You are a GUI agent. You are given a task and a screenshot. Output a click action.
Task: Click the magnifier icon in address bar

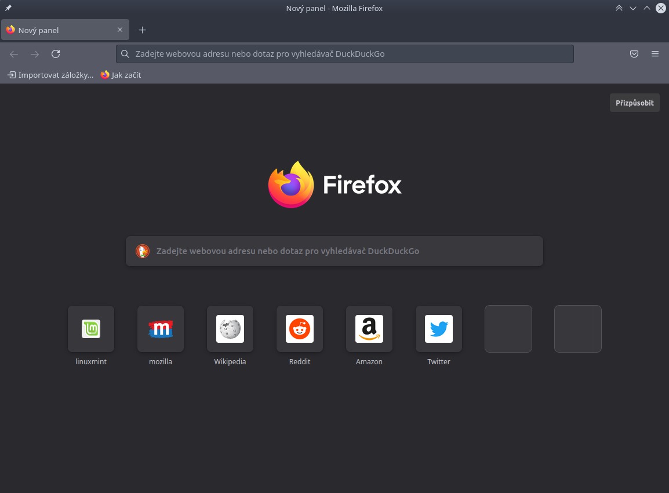[125, 54]
